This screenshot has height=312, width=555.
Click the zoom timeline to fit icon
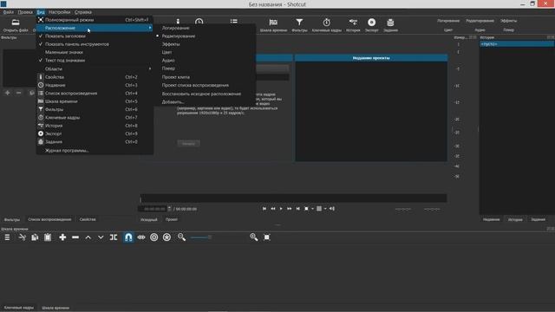pyautogui.click(x=267, y=237)
